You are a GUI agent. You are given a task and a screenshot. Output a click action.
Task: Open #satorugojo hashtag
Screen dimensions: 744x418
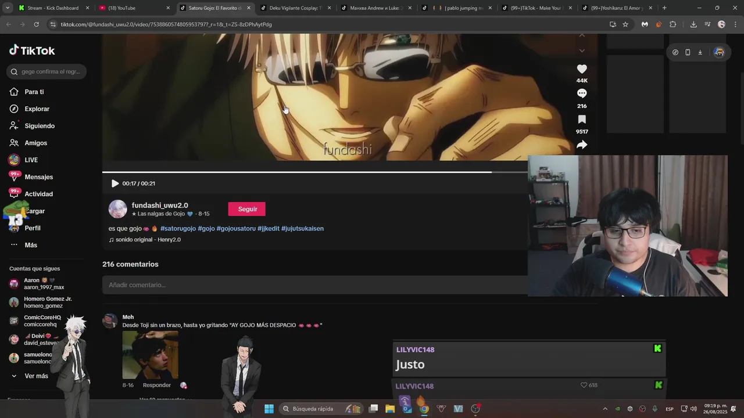tap(178, 229)
